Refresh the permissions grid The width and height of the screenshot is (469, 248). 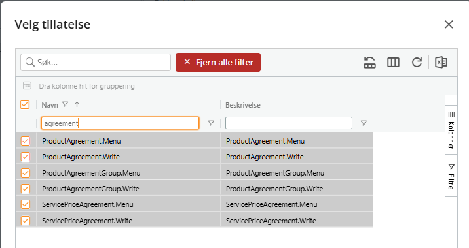417,62
